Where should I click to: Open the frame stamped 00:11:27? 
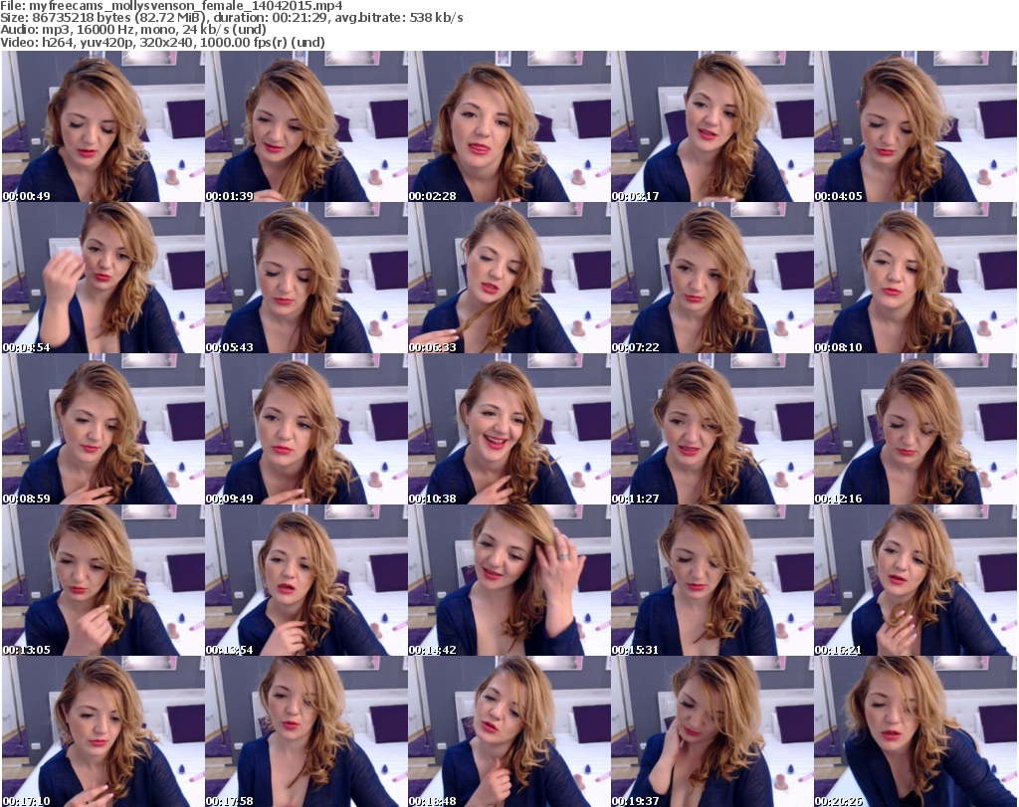click(x=713, y=430)
